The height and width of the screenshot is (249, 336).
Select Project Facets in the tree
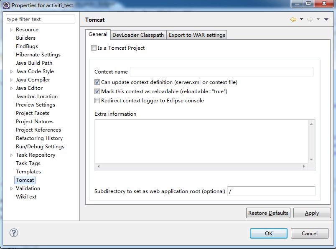coord(33,113)
